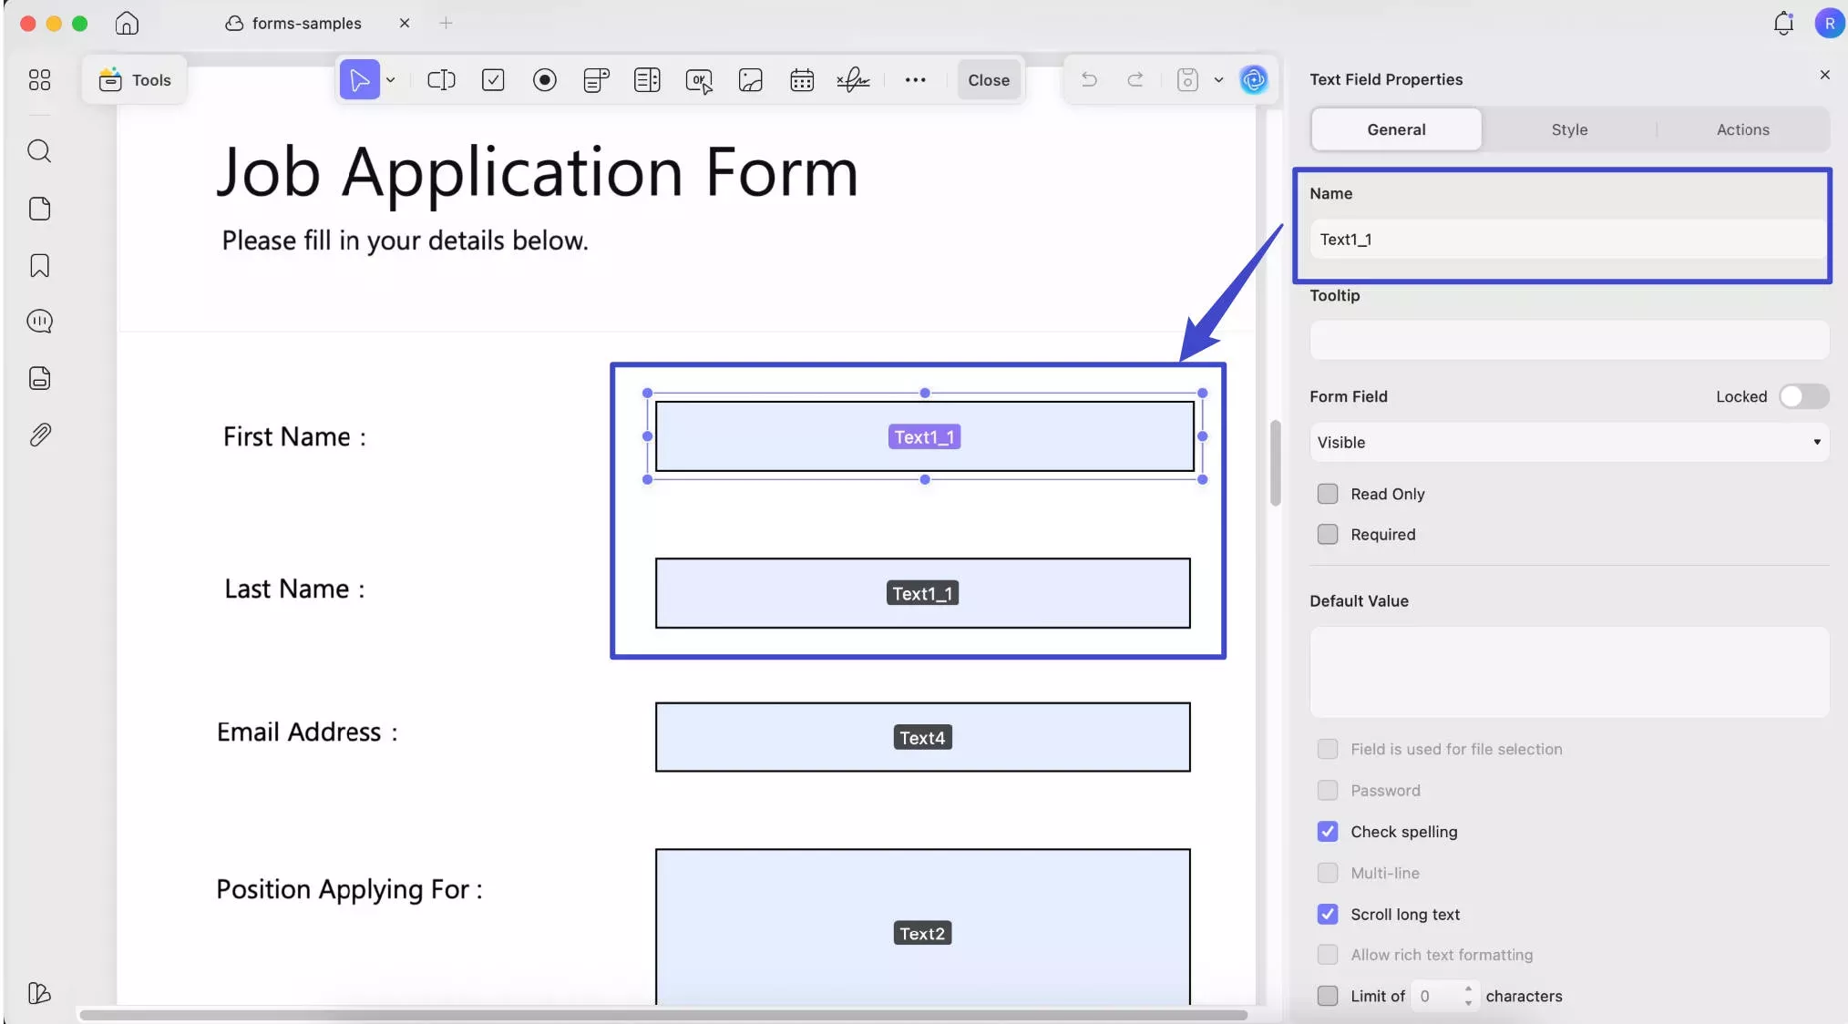Open the form fields list icon in sidebar
The width and height of the screenshot is (1848, 1024).
pyautogui.click(x=39, y=378)
